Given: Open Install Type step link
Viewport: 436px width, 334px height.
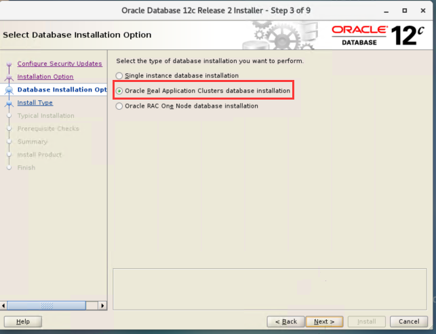Looking at the screenshot, I should point(35,103).
